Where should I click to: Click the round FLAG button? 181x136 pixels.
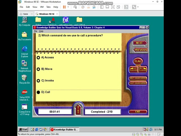[138, 61]
